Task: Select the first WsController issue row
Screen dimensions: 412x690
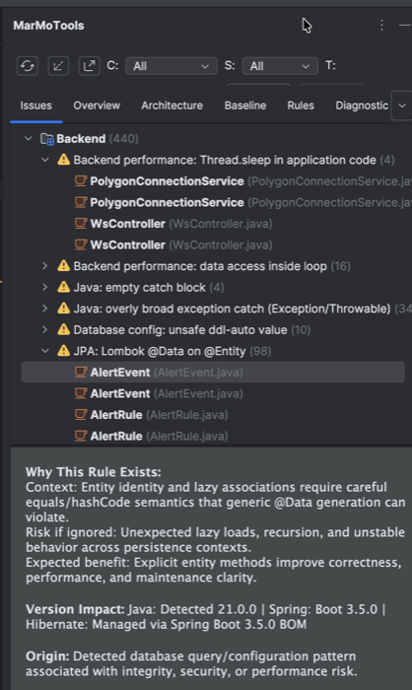Action: click(x=213, y=224)
